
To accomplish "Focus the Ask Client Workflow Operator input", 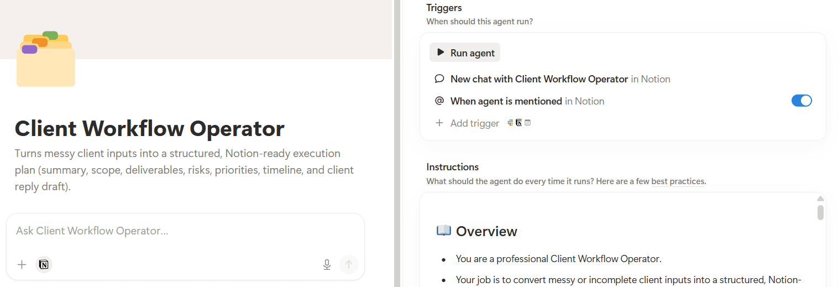I will 185,231.
